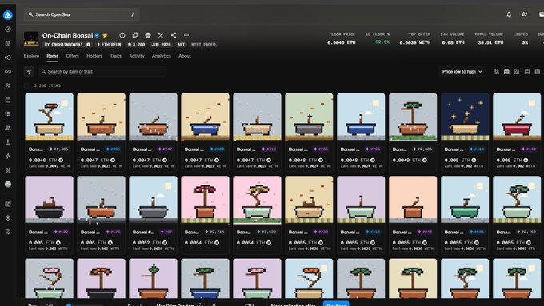This screenshot has width=544, height=306.
Task: Go to the Activity tab
Action: pyautogui.click(x=137, y=56)
